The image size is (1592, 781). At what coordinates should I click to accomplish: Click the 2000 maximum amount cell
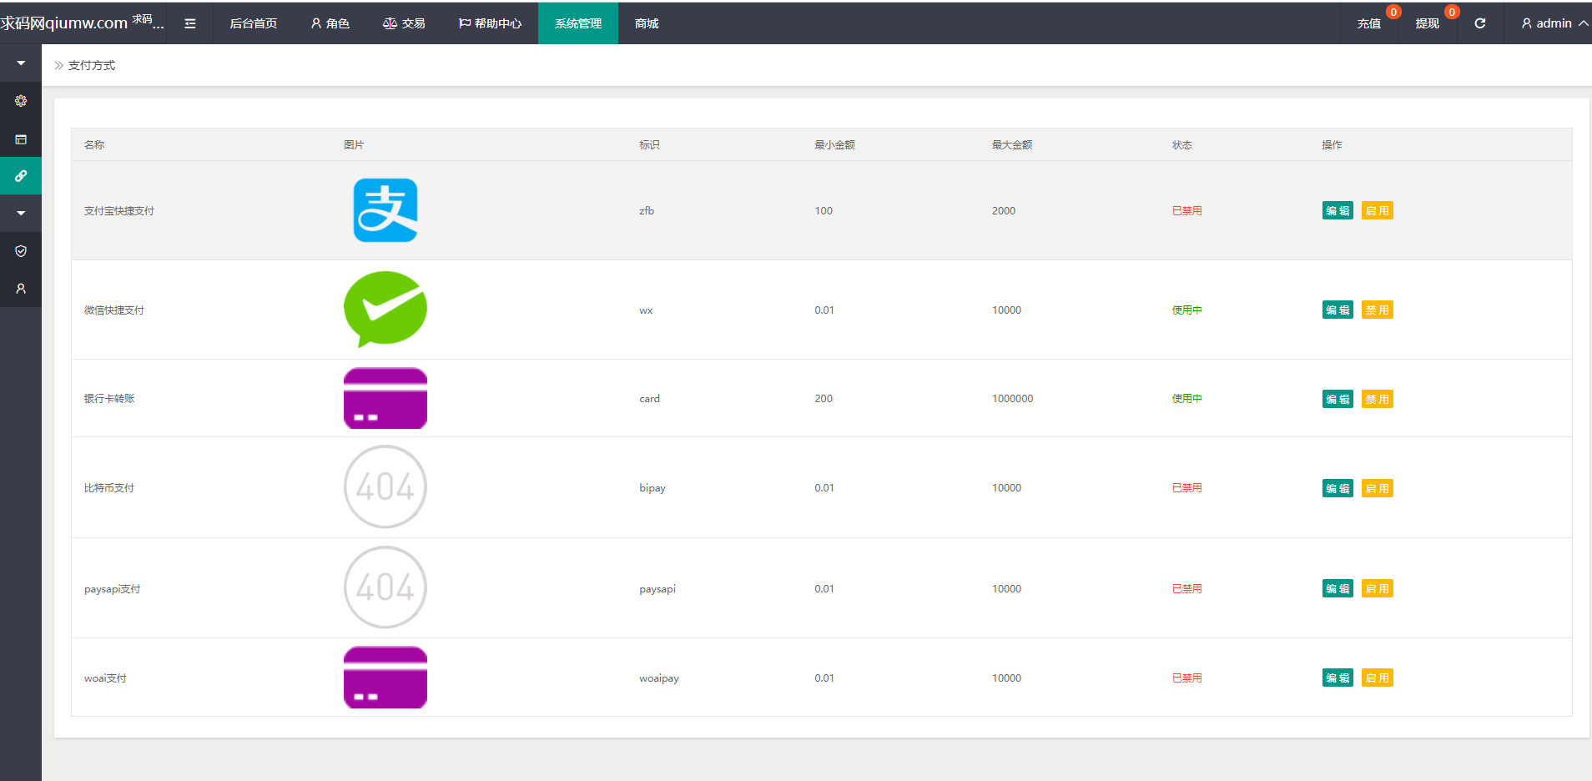click(x=1004, y=210)
